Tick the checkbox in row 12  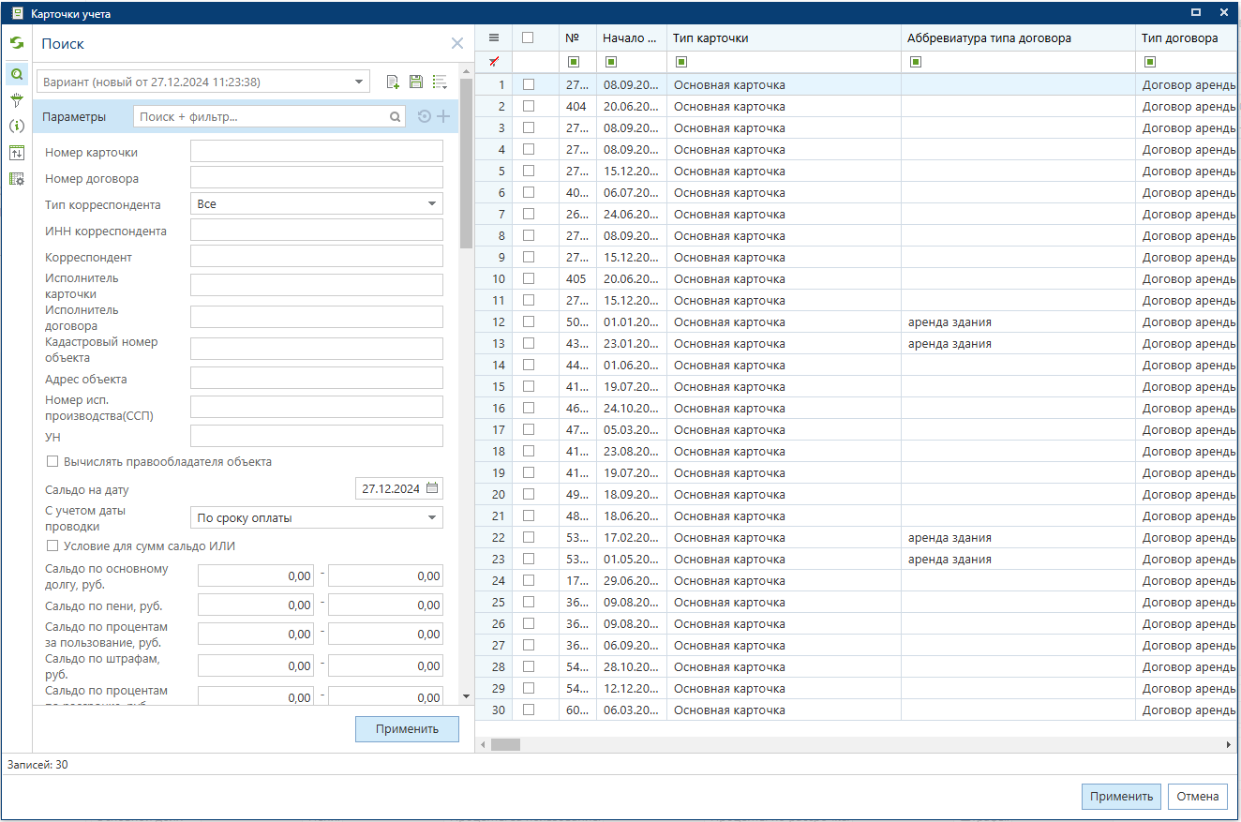tap(529, 321)
